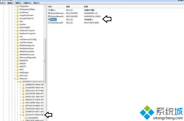The width and height of the screenshot is (184, 121).
Task: Open the 文件(F) menu
Action: 3,3
